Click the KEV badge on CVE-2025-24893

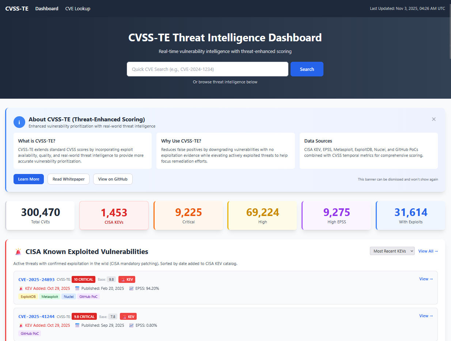(x=127, y=279)
